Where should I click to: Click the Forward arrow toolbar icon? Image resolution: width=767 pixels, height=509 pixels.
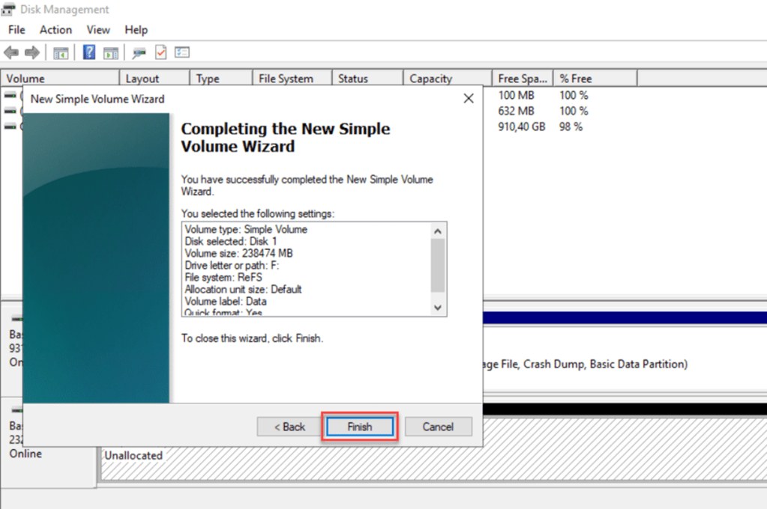31,52
